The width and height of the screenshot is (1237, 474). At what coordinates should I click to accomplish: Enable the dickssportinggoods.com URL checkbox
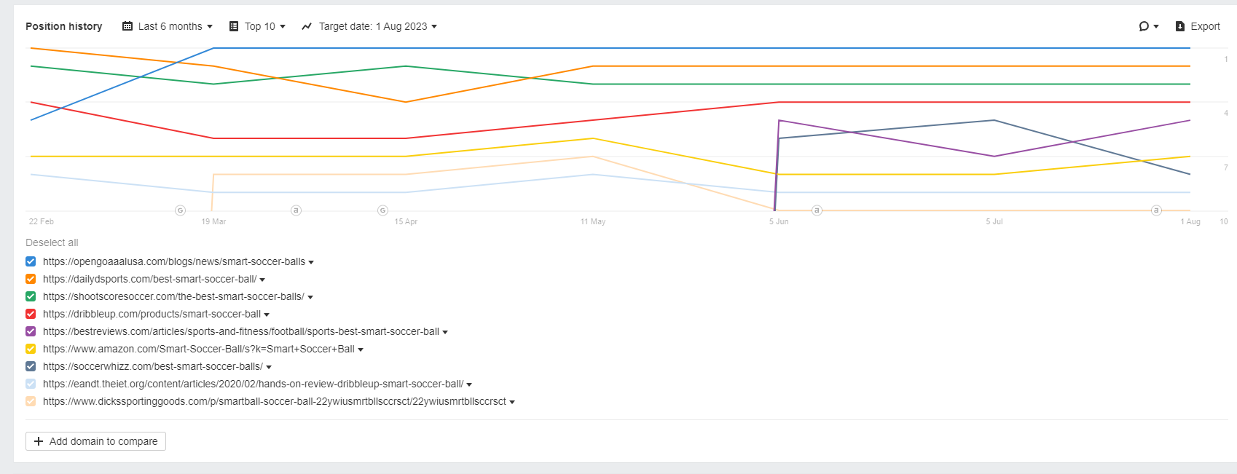coord(31,401)
